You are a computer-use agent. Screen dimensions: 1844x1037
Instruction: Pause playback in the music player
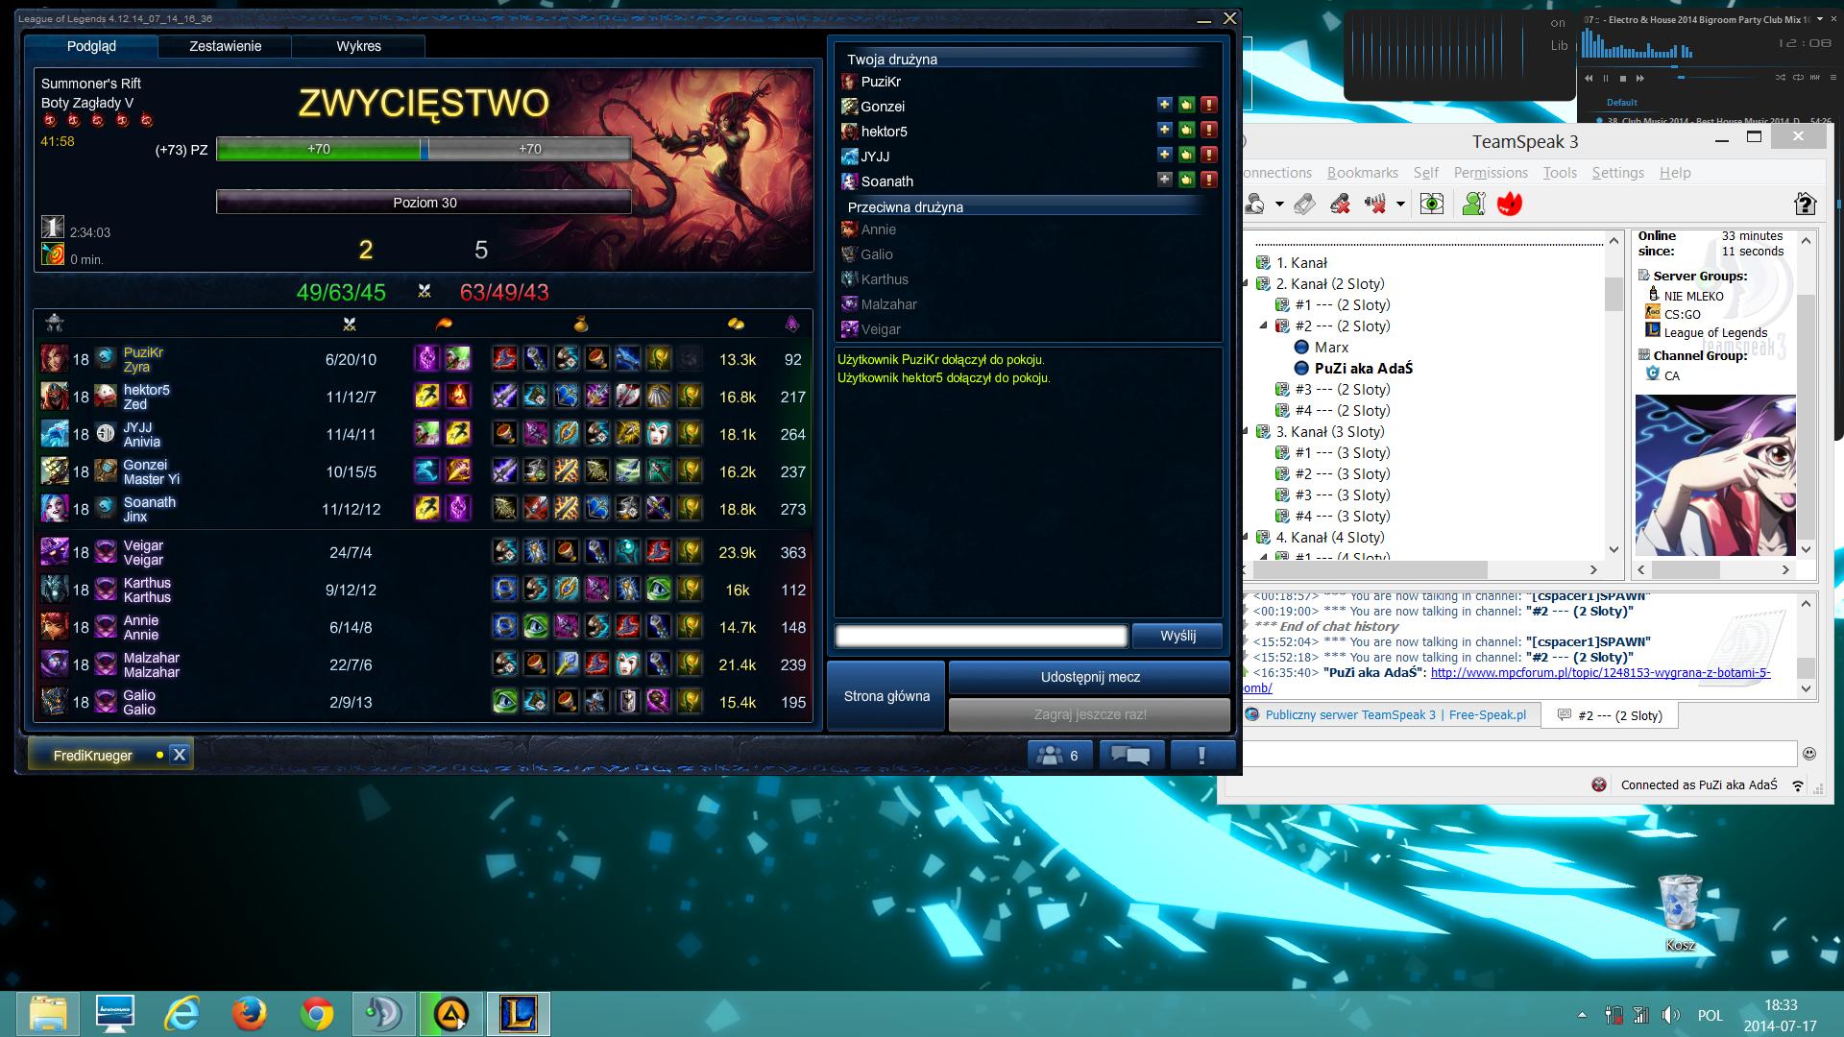(x=1606, y=78)
